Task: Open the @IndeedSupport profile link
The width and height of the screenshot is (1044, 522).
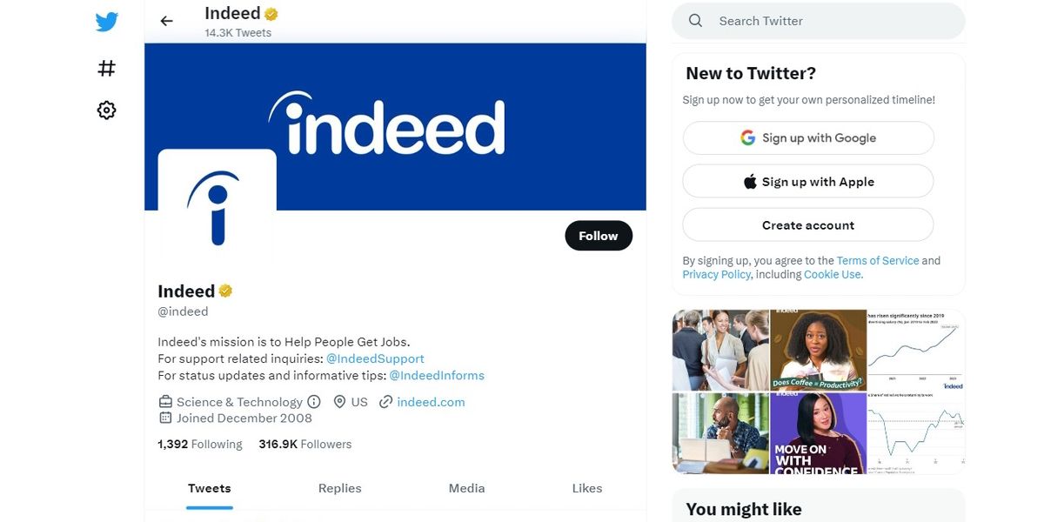Action: tap(375, 358)
